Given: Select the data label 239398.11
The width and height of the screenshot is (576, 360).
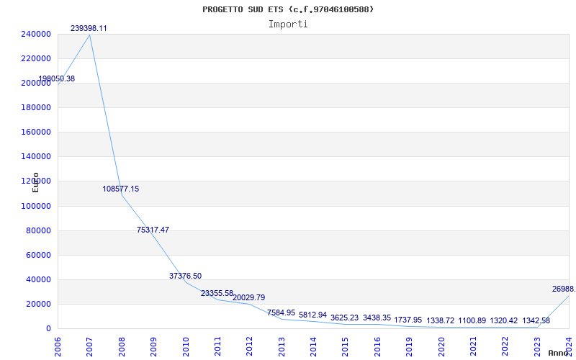Looking at the screenshot, I should [89, 28].
